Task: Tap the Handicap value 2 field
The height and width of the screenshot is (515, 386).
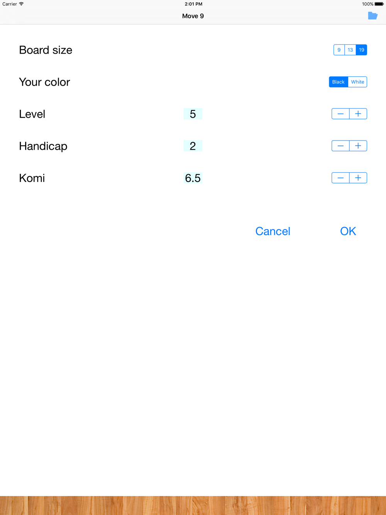Action: click(193, 146)
